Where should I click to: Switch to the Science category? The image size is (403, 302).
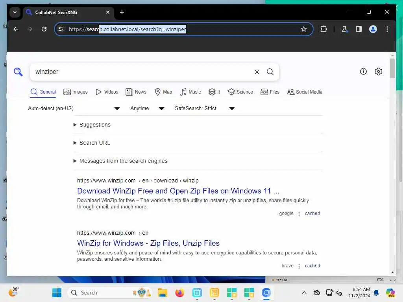tap(240, 92)
